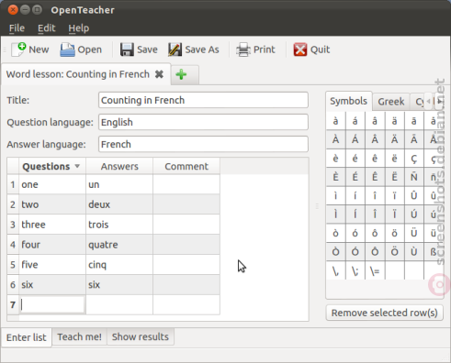Screen dimensions: 451x363
Task: Insert uppercase Ú symbol
Action: [414, 214]
